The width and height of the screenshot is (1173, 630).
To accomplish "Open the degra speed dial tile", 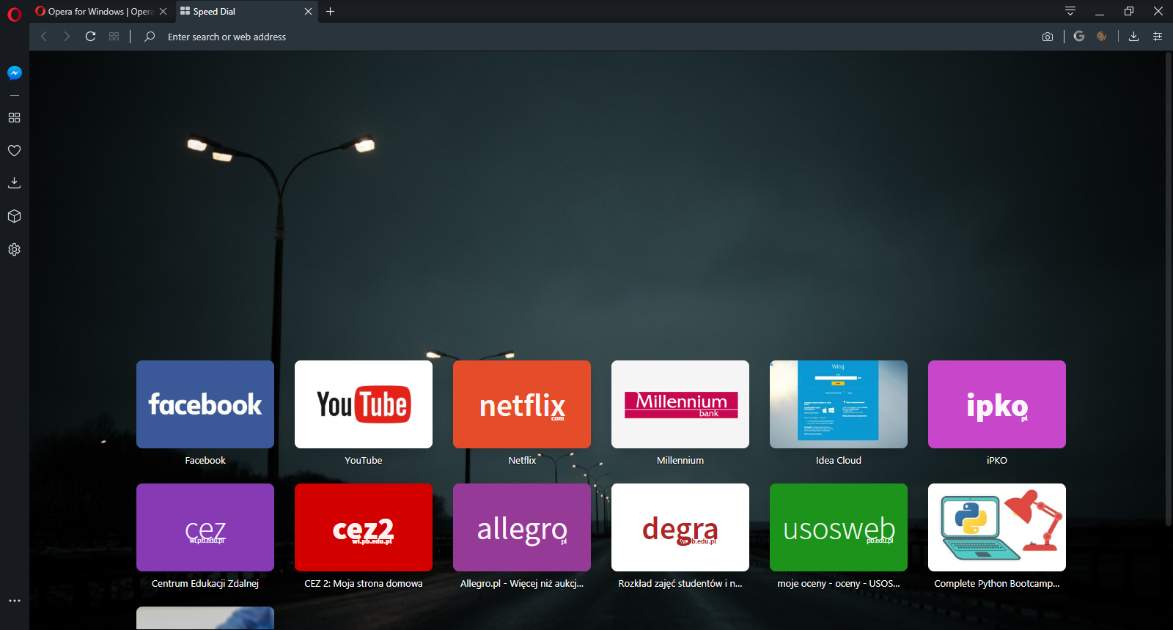I will (680, 527).
